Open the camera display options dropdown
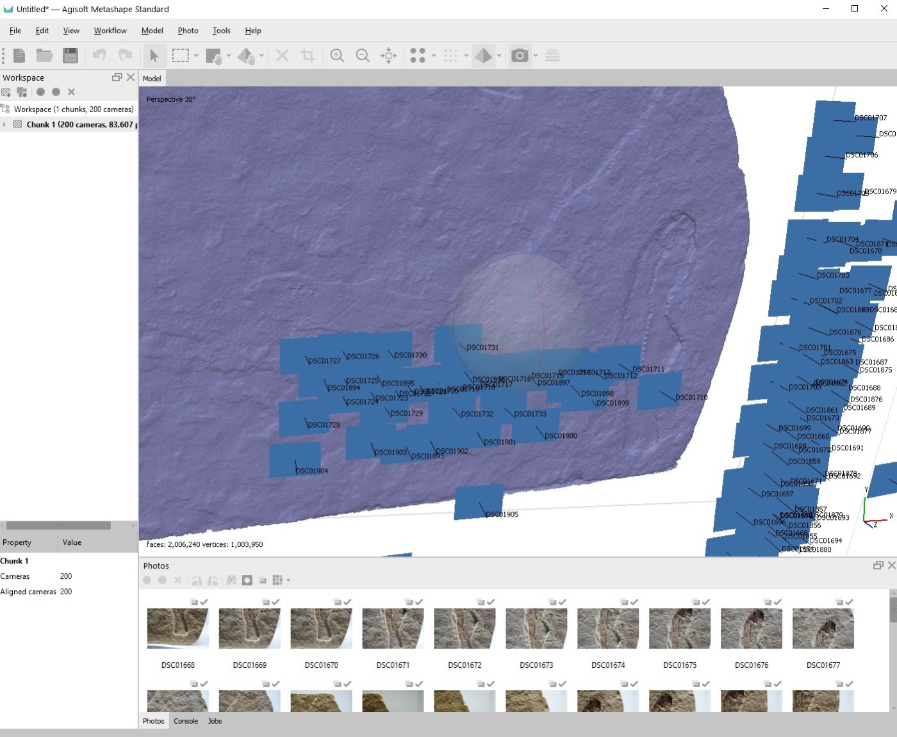897x737 pixels. (x=536, y=56)
